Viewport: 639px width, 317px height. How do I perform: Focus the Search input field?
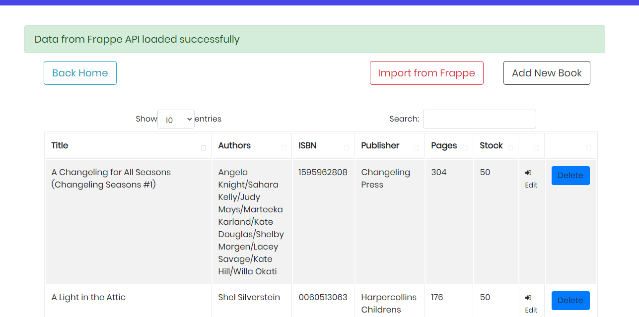[x=480, y=119]
